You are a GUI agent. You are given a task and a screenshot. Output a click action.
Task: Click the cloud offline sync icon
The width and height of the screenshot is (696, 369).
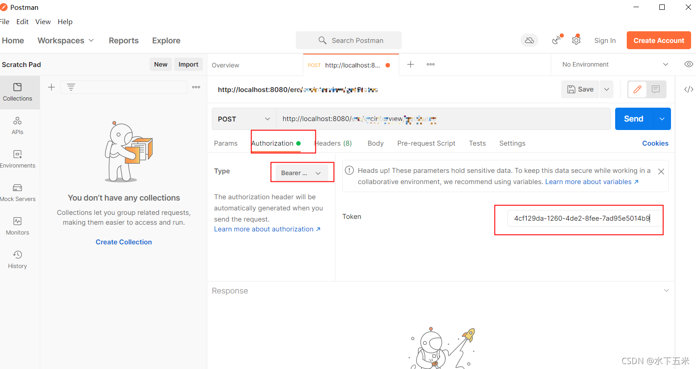coord(529,40)
